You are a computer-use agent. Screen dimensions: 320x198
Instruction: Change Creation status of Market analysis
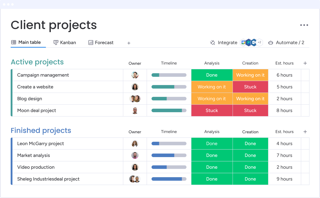point(250,155)
